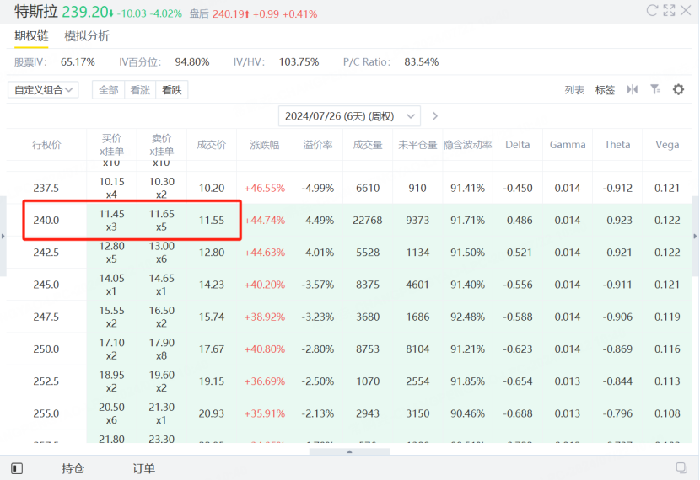This screenshot has height=480, width=700.
Task: Click ask price 21.30 x1
Action: point(162,413)
